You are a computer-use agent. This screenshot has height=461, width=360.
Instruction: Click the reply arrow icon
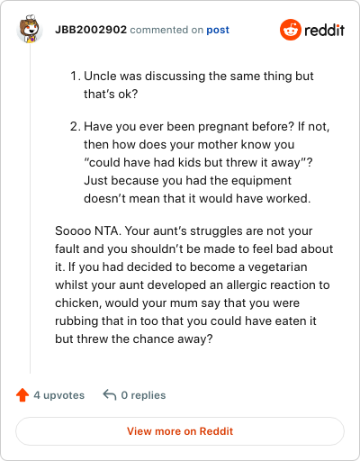[110, 395]
